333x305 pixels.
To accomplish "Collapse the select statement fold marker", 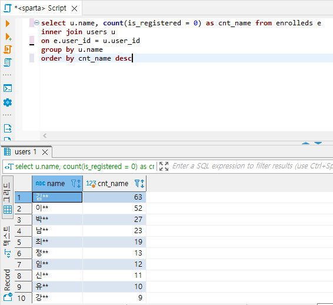I will click(36, 22).
